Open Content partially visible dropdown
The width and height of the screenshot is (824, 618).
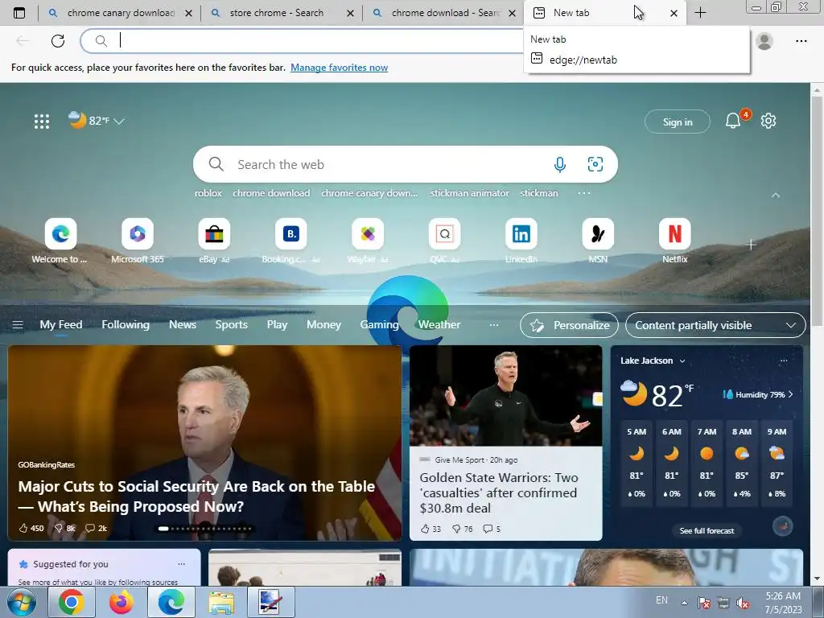point(715,325)
